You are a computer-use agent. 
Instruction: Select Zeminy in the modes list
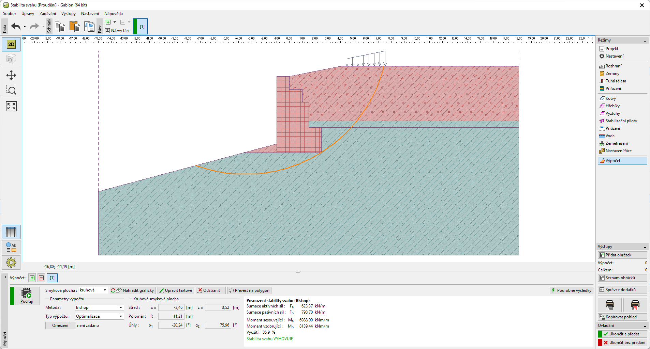click(x=612, y=74)
